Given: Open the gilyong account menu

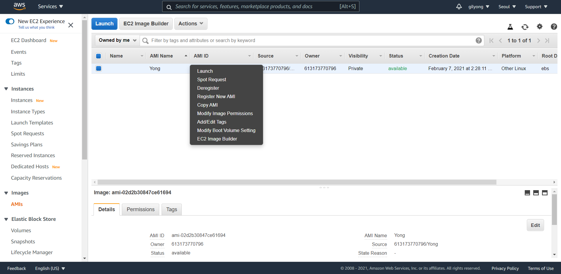Looking at the screenshot, I should point(479,7).
